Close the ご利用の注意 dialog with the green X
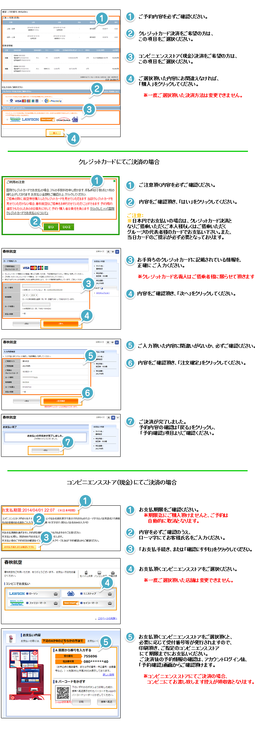 pyautogui.click(x=114, y=181)
